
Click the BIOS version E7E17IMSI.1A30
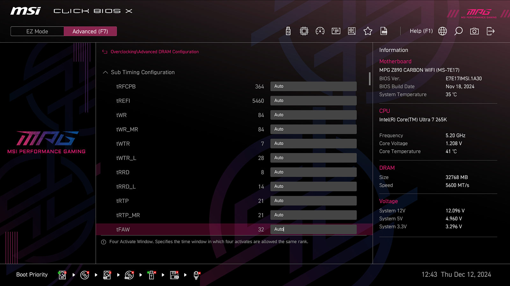click(464, 78)
